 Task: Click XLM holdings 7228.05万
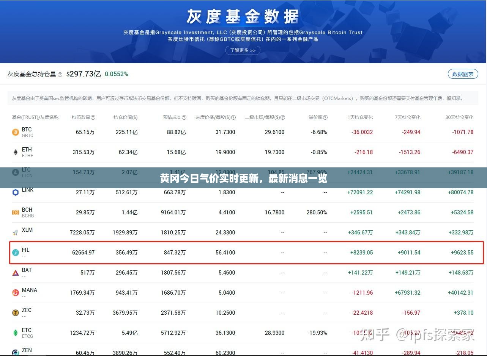tap(82, 233)
